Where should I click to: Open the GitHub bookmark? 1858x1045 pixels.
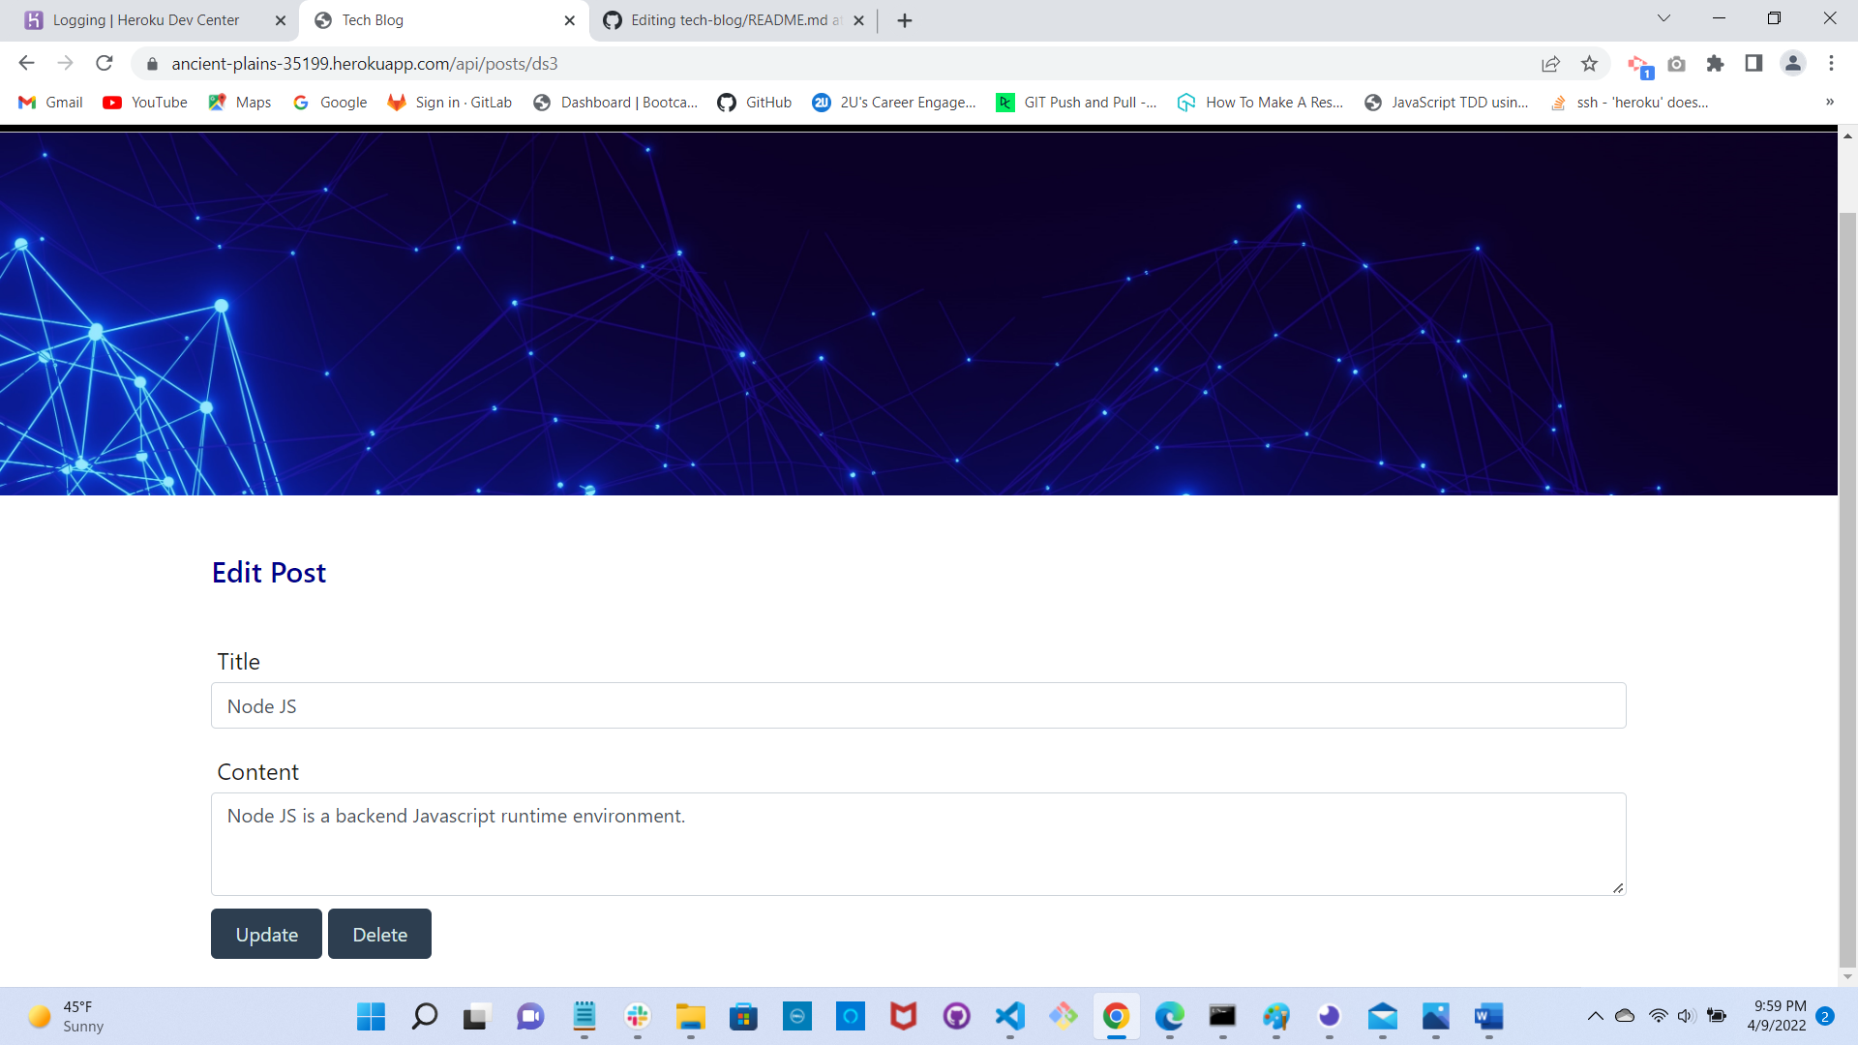754,102
